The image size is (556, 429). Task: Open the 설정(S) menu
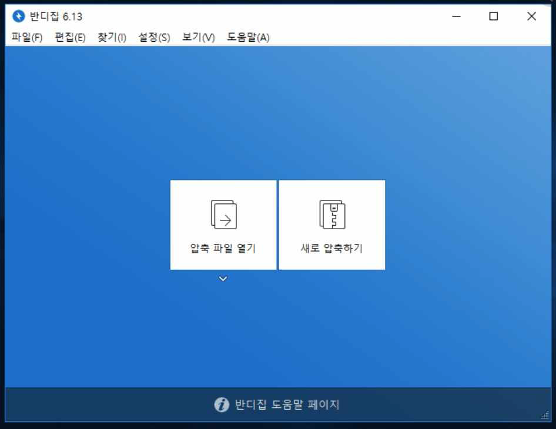tap(154, 37)
